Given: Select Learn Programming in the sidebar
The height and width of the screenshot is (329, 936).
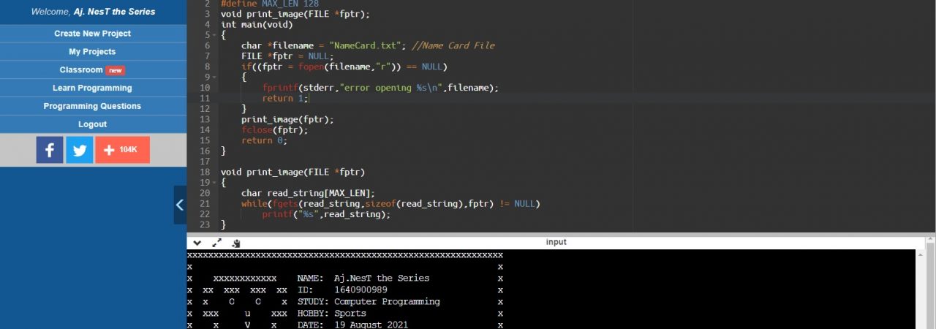Looking at the screenshot, I should (x=92, y=88).
